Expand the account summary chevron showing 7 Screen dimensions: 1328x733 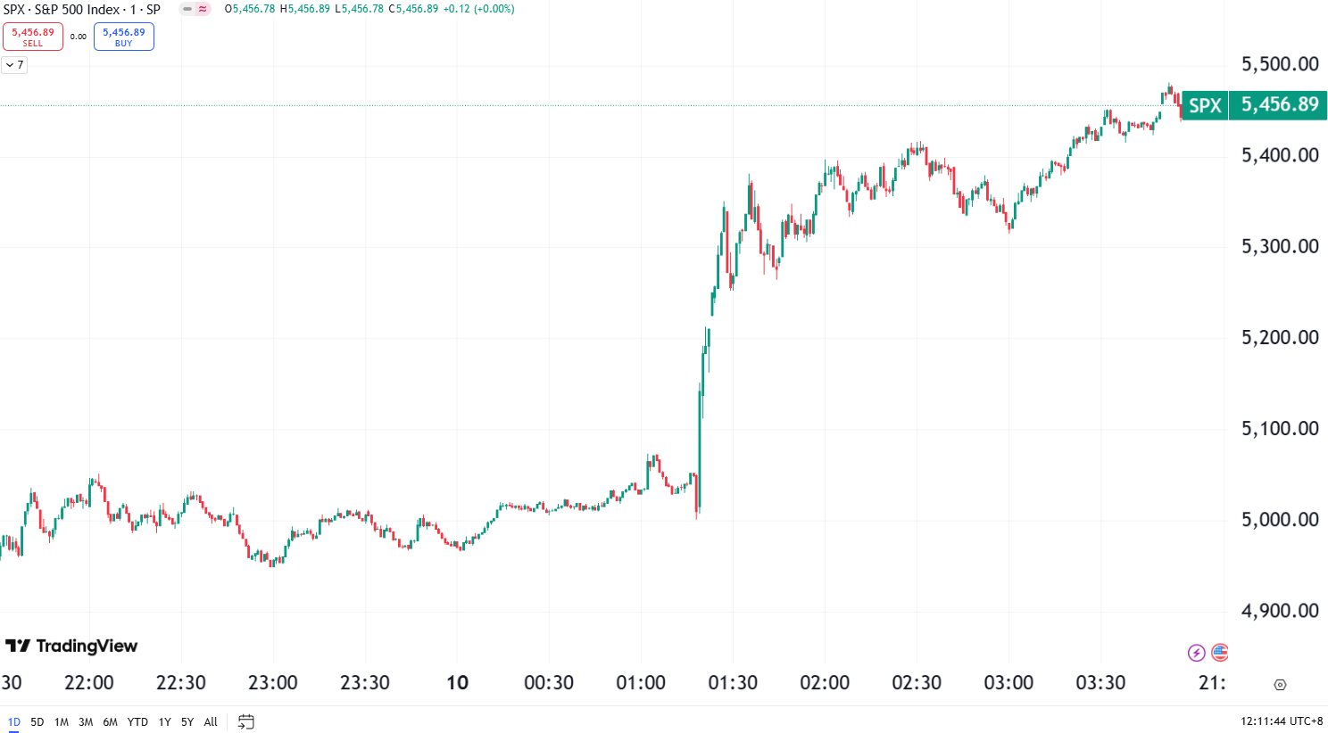pos(13,64)
